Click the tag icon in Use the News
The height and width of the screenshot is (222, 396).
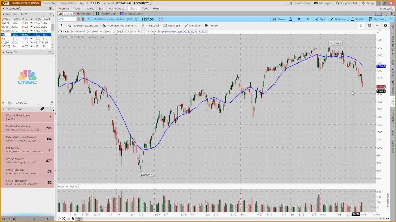(42, 109)
